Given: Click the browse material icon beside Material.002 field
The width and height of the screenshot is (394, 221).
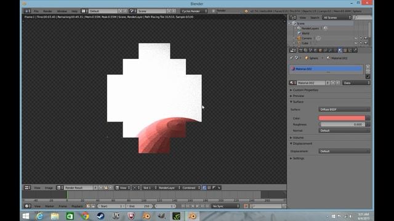Looking at the screenshot, I should (292, 83).
